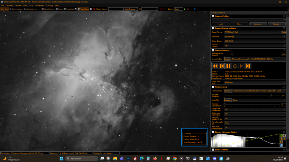Click the half-circle contrast icon in histogram

pyautogui.click(x=285, y=135)
